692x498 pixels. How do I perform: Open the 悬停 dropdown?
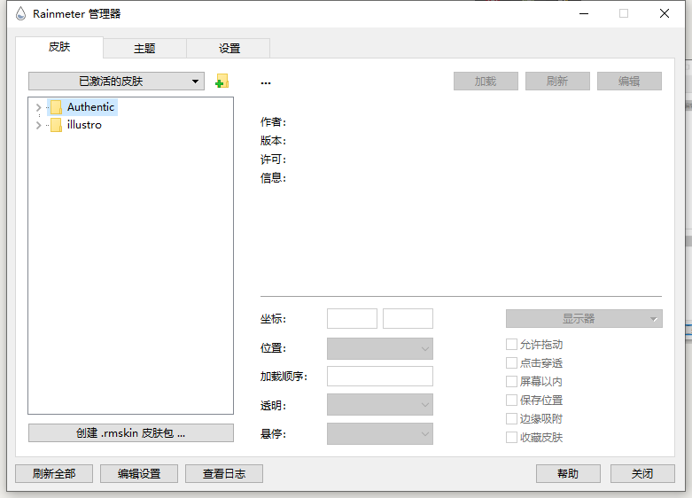tap(380, 434)
